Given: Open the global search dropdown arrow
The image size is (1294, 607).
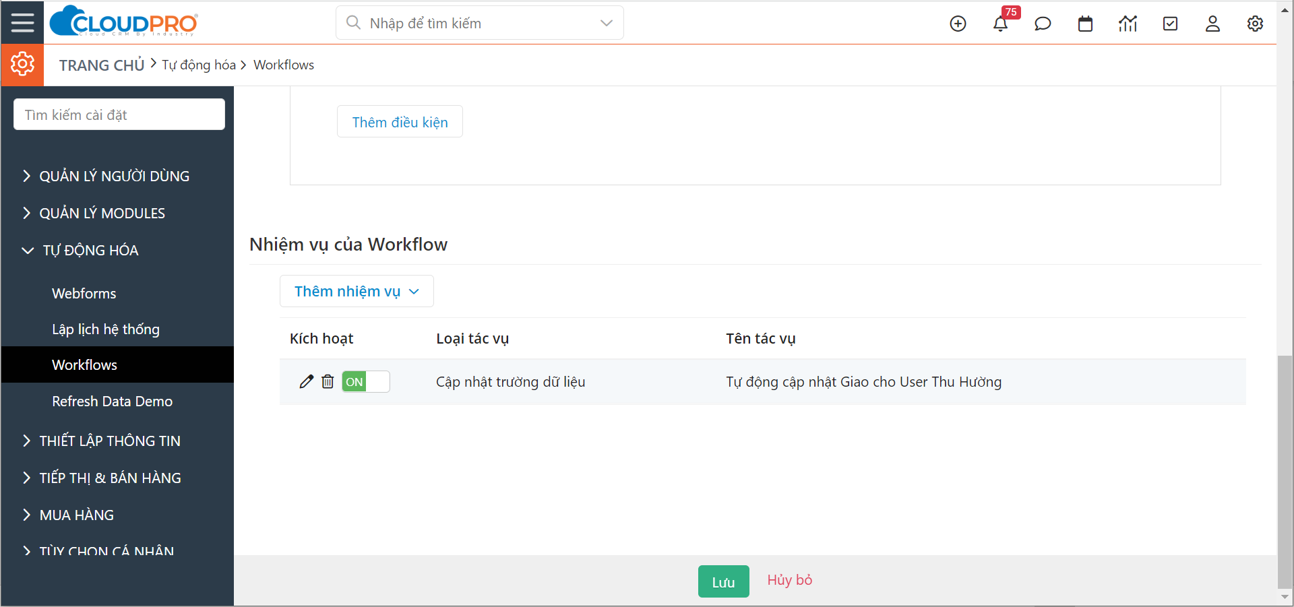Looking at the screenshot, I should (607, 23).
